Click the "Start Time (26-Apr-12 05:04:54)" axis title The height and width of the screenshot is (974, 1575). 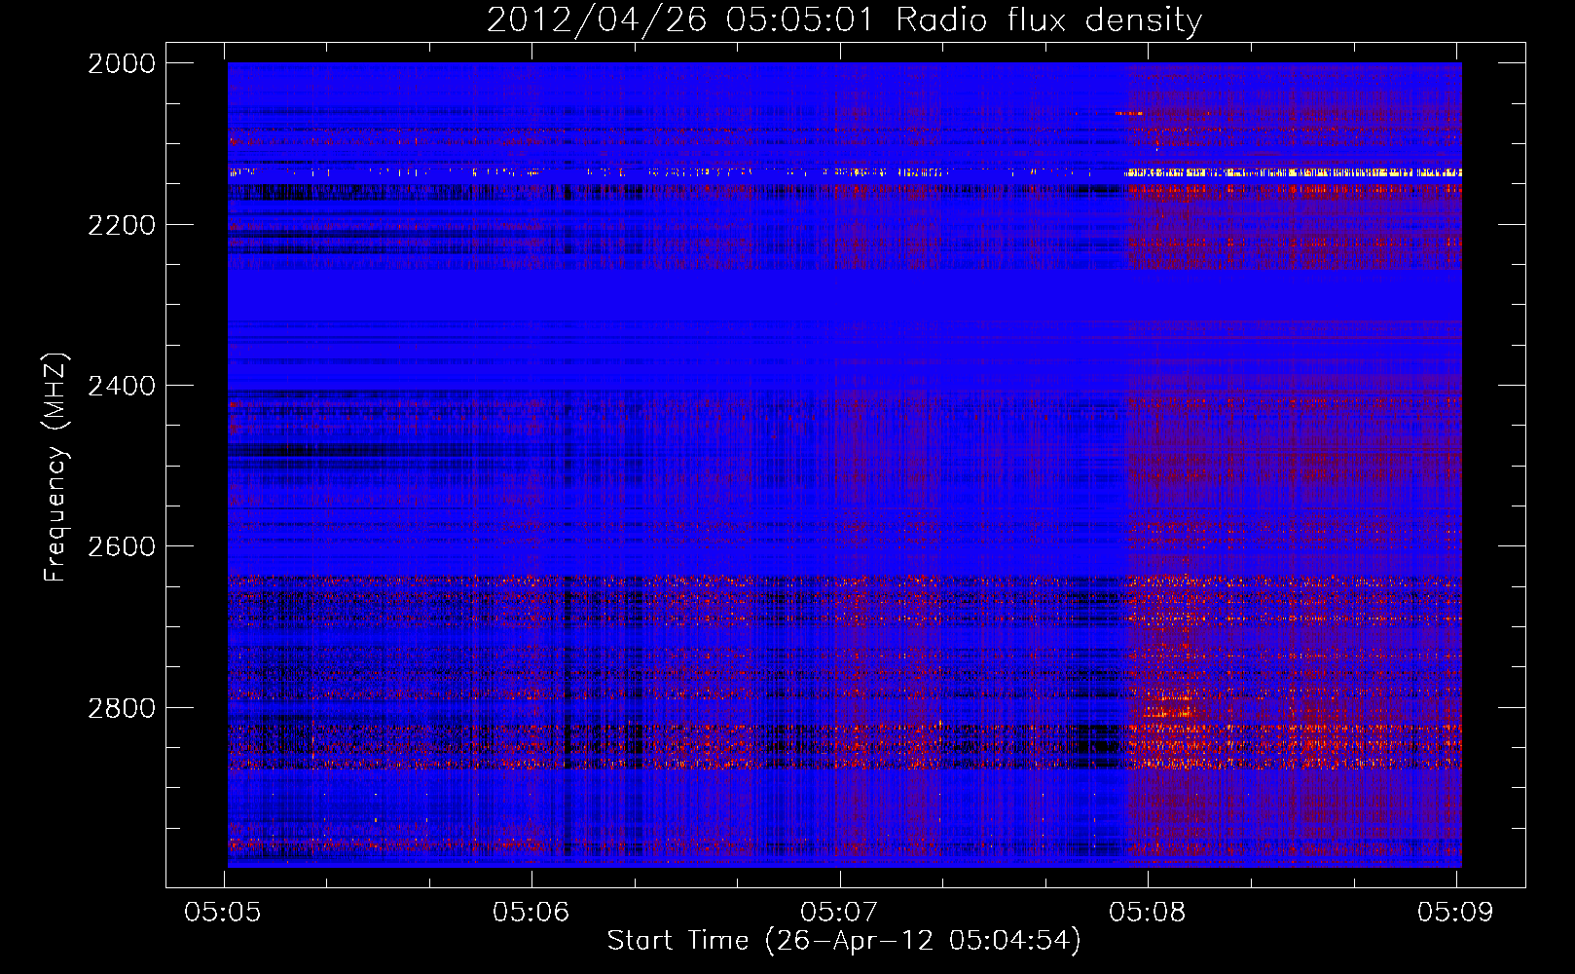click(844, 941)
